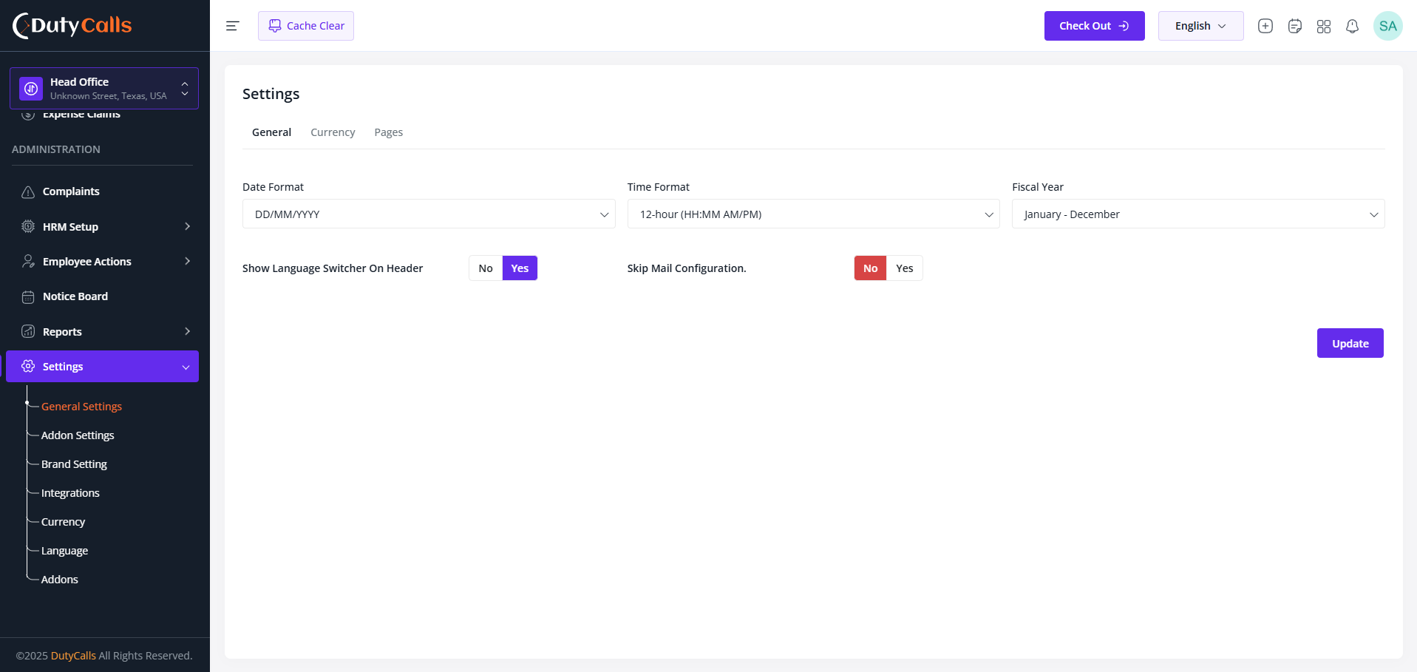Switch to the Currency tab
This screenshot has width=1417, height=672.
[333, 132]
